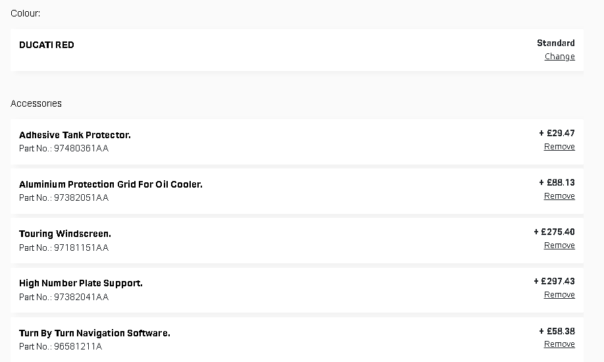
Task: Click the Accessories section heading
Action: (36, 104)
